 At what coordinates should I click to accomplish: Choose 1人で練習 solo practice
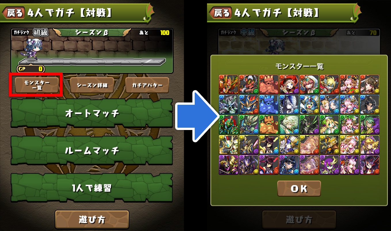click(x=92, y=188)
